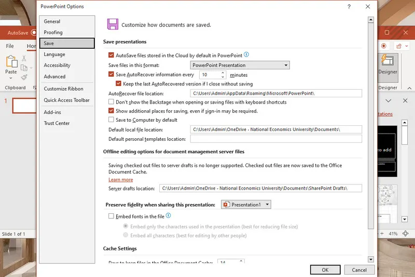Click the zoom in plus icon
This screenshot has width=415, height=277.
pyautogui.click(x=381, y=234)
